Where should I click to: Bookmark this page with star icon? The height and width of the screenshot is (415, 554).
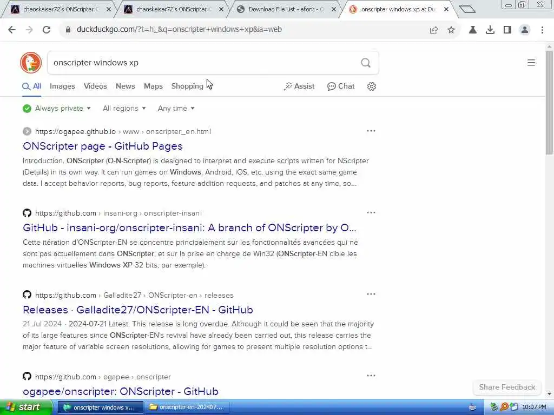click(451, 30)
